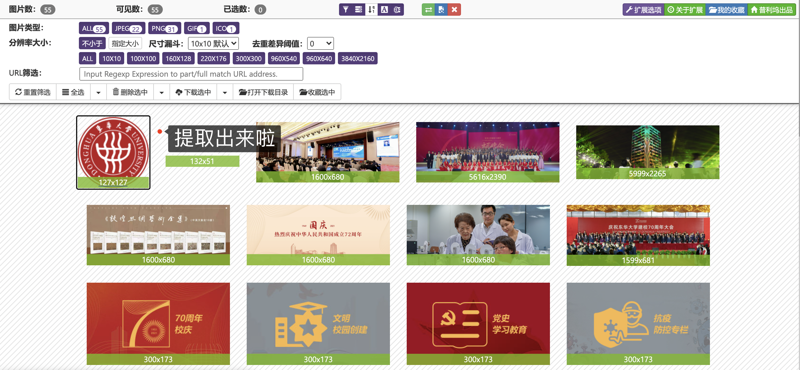Open 我的收藏 folder
800x370 pixels.
[x=727, y=10]
